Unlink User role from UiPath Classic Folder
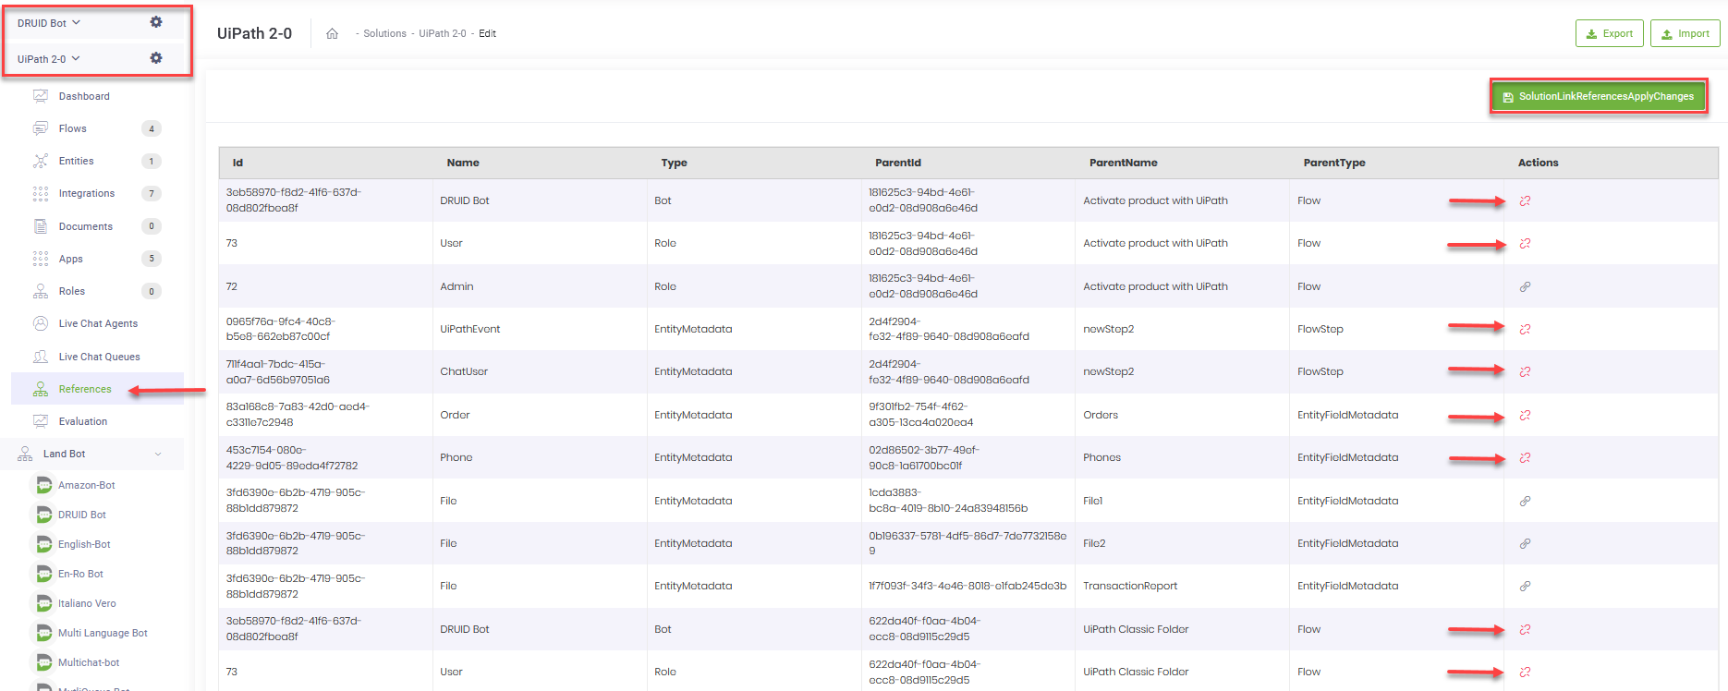 (1525, 672)
